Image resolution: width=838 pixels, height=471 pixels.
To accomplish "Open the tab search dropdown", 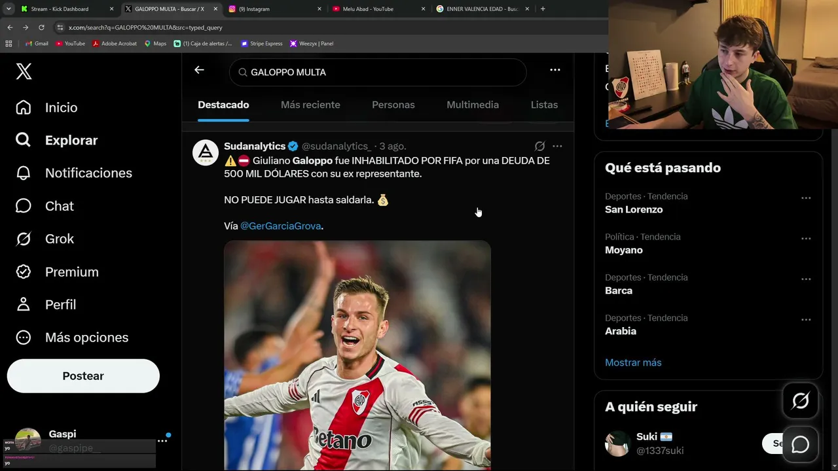I will point(9,9).
